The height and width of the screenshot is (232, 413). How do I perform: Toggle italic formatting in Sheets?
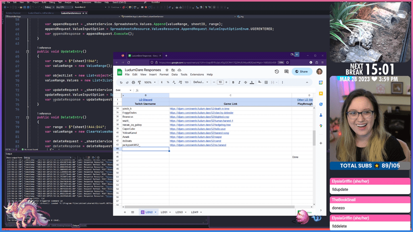239,82
